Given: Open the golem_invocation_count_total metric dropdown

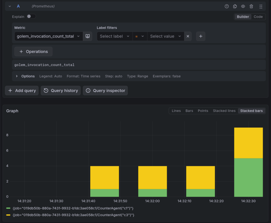Looking at the screenshot, I should 48,36.
